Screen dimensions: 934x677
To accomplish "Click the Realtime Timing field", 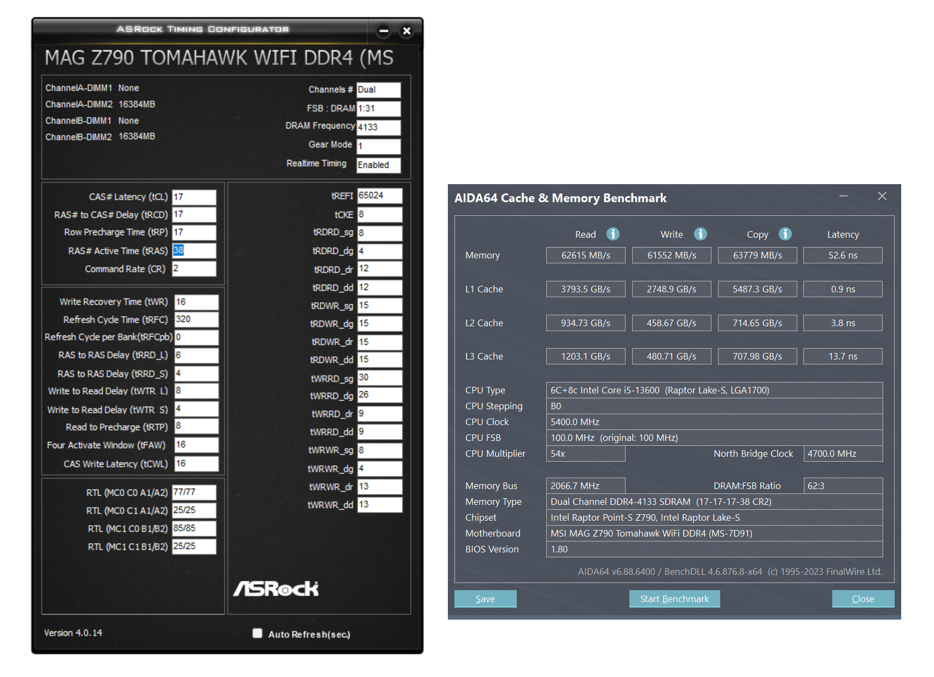I will coord(378,164).
